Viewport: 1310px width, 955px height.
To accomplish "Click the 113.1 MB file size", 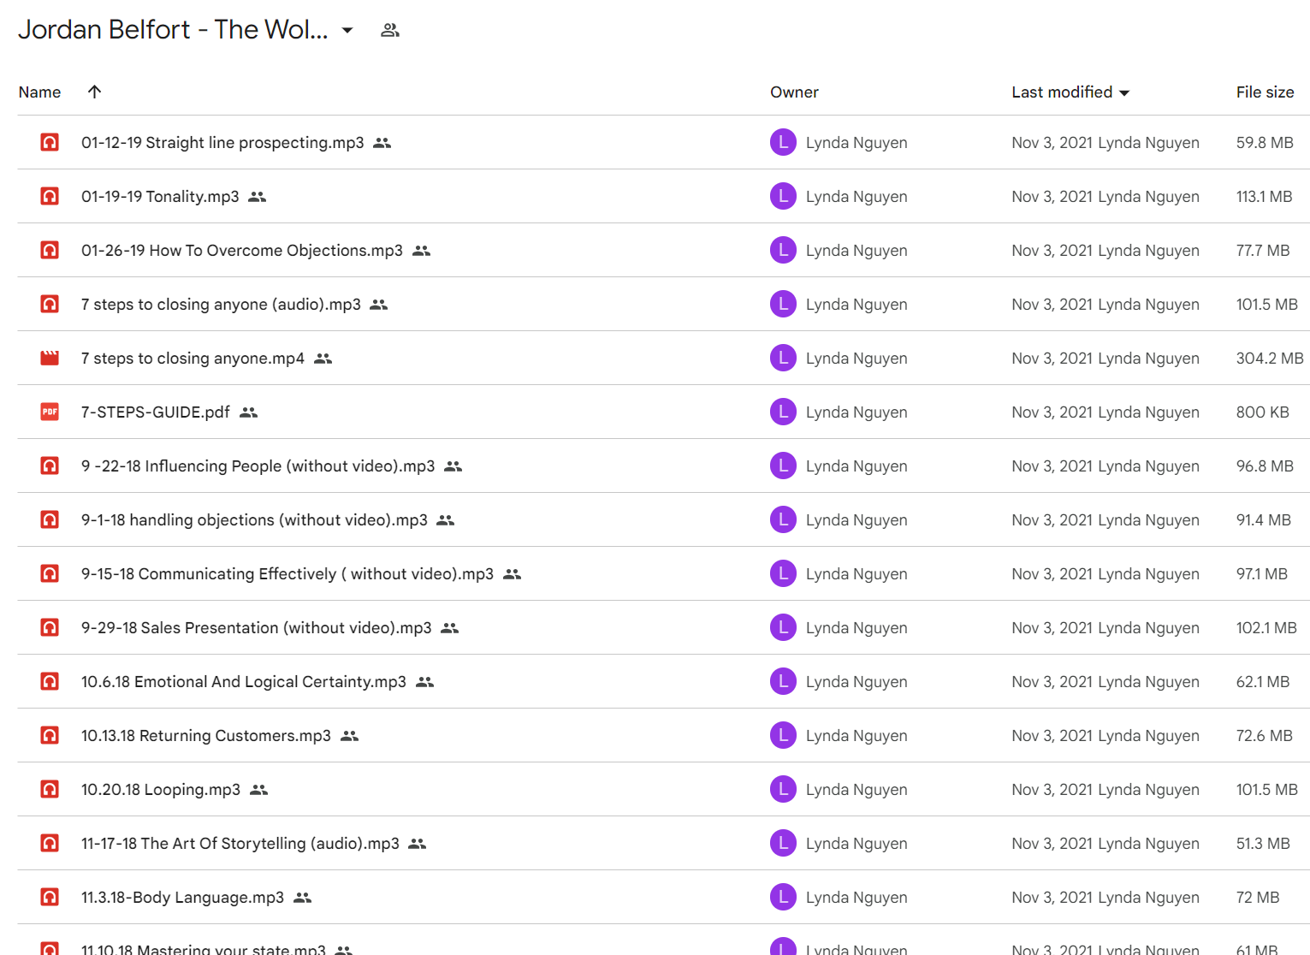I will tap(1264, 196).
